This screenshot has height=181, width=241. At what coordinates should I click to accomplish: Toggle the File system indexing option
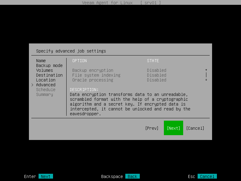pyautogui.click(x=96, y=75)
